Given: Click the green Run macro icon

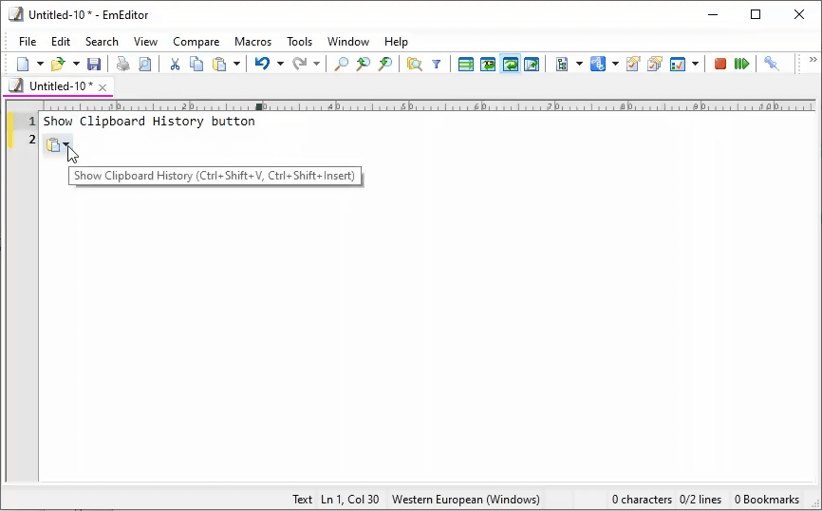Looking at the screenshot, I should click(741, 64).
